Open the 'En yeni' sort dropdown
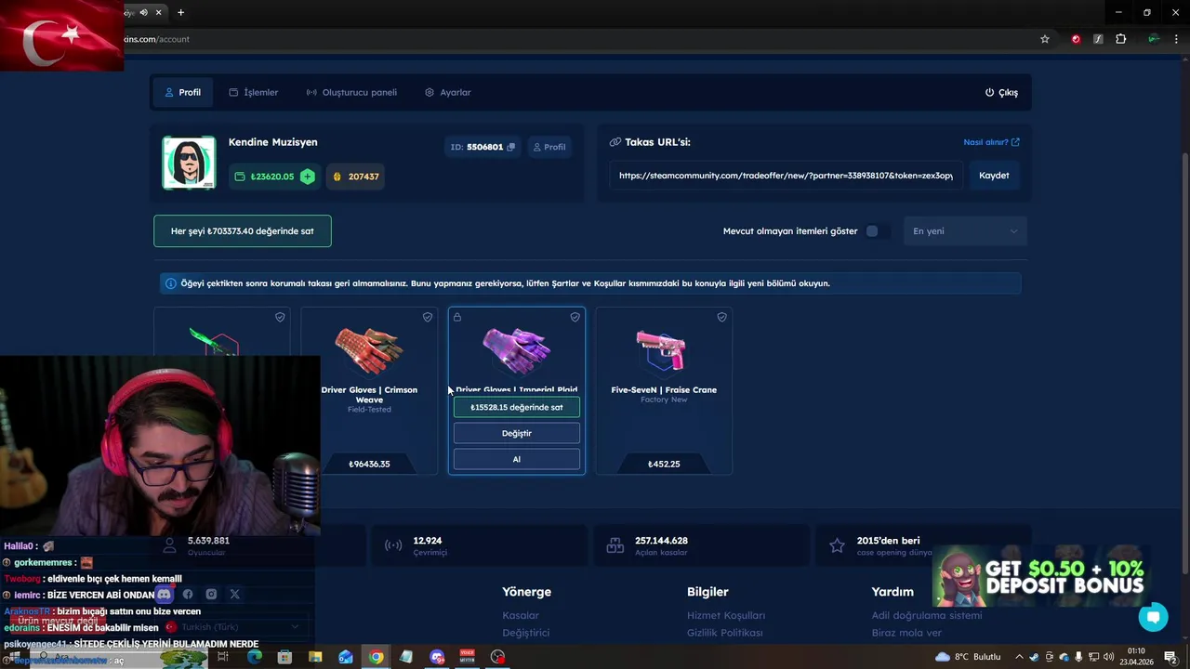The image size is (1190, 669). (x=965, y=231)
